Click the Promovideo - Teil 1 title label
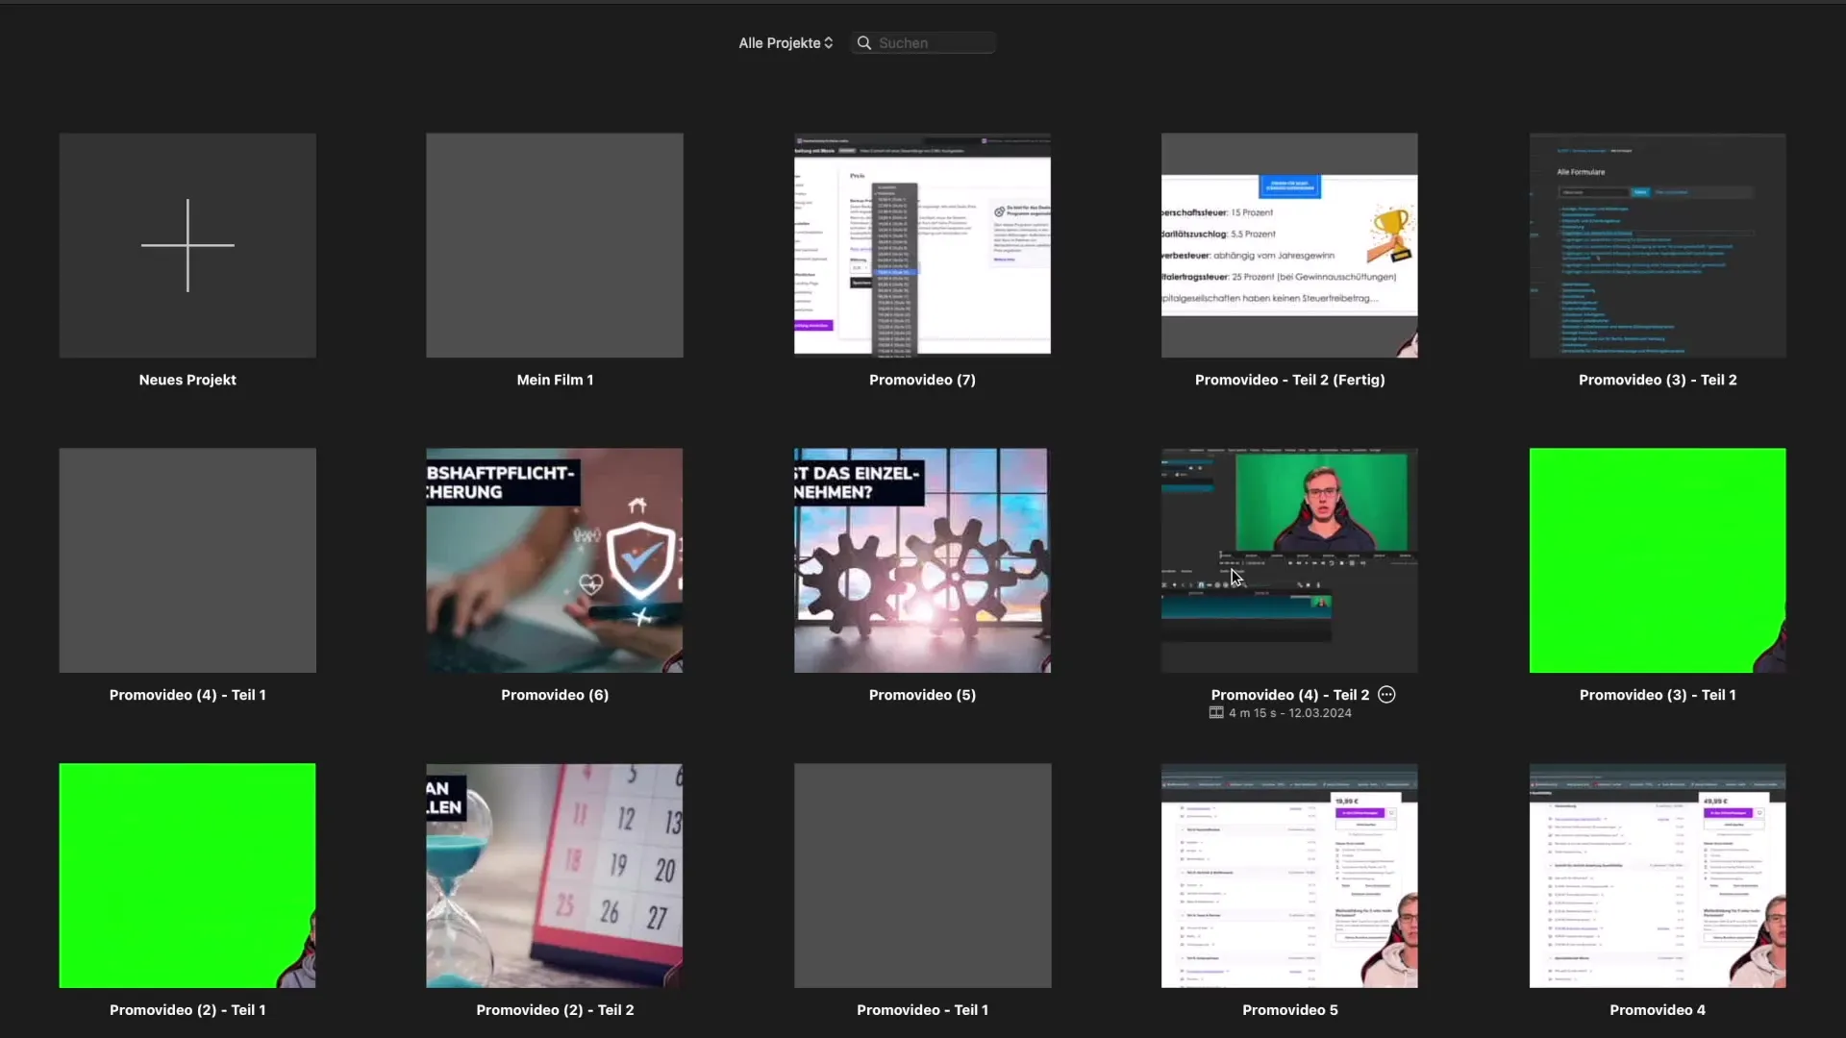Screen dimensions: 1846x1038 922,1010
